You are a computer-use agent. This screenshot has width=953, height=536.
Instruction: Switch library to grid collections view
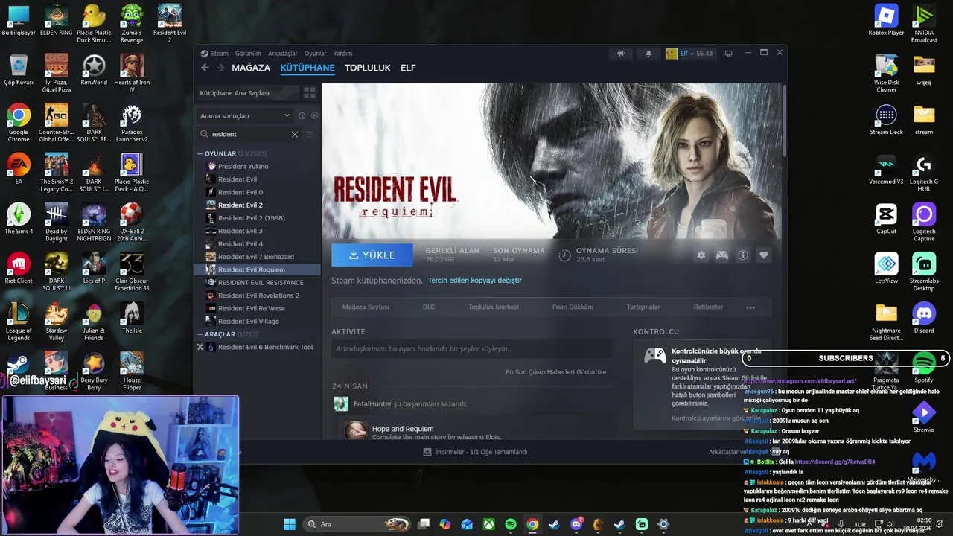coord(309,93)
